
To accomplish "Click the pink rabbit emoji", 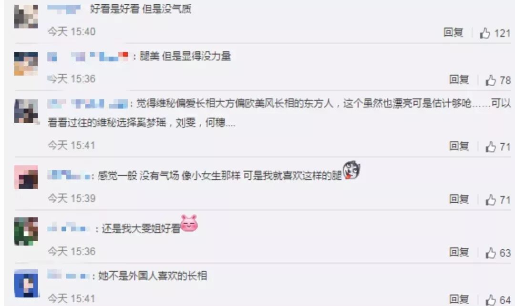I will pyautogui.click(x=189, y=224).
